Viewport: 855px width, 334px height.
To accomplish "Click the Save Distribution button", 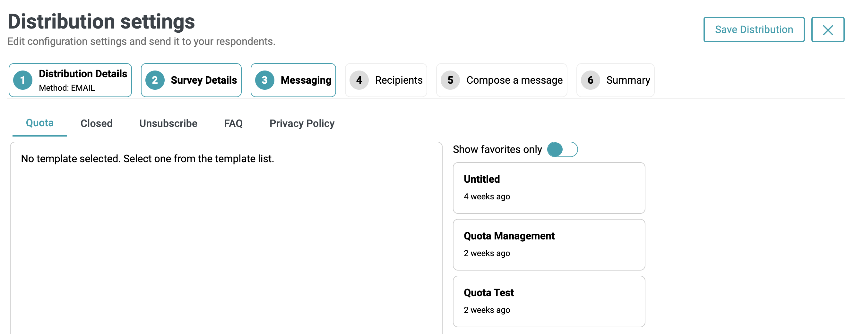I will (x=754, y=29).
